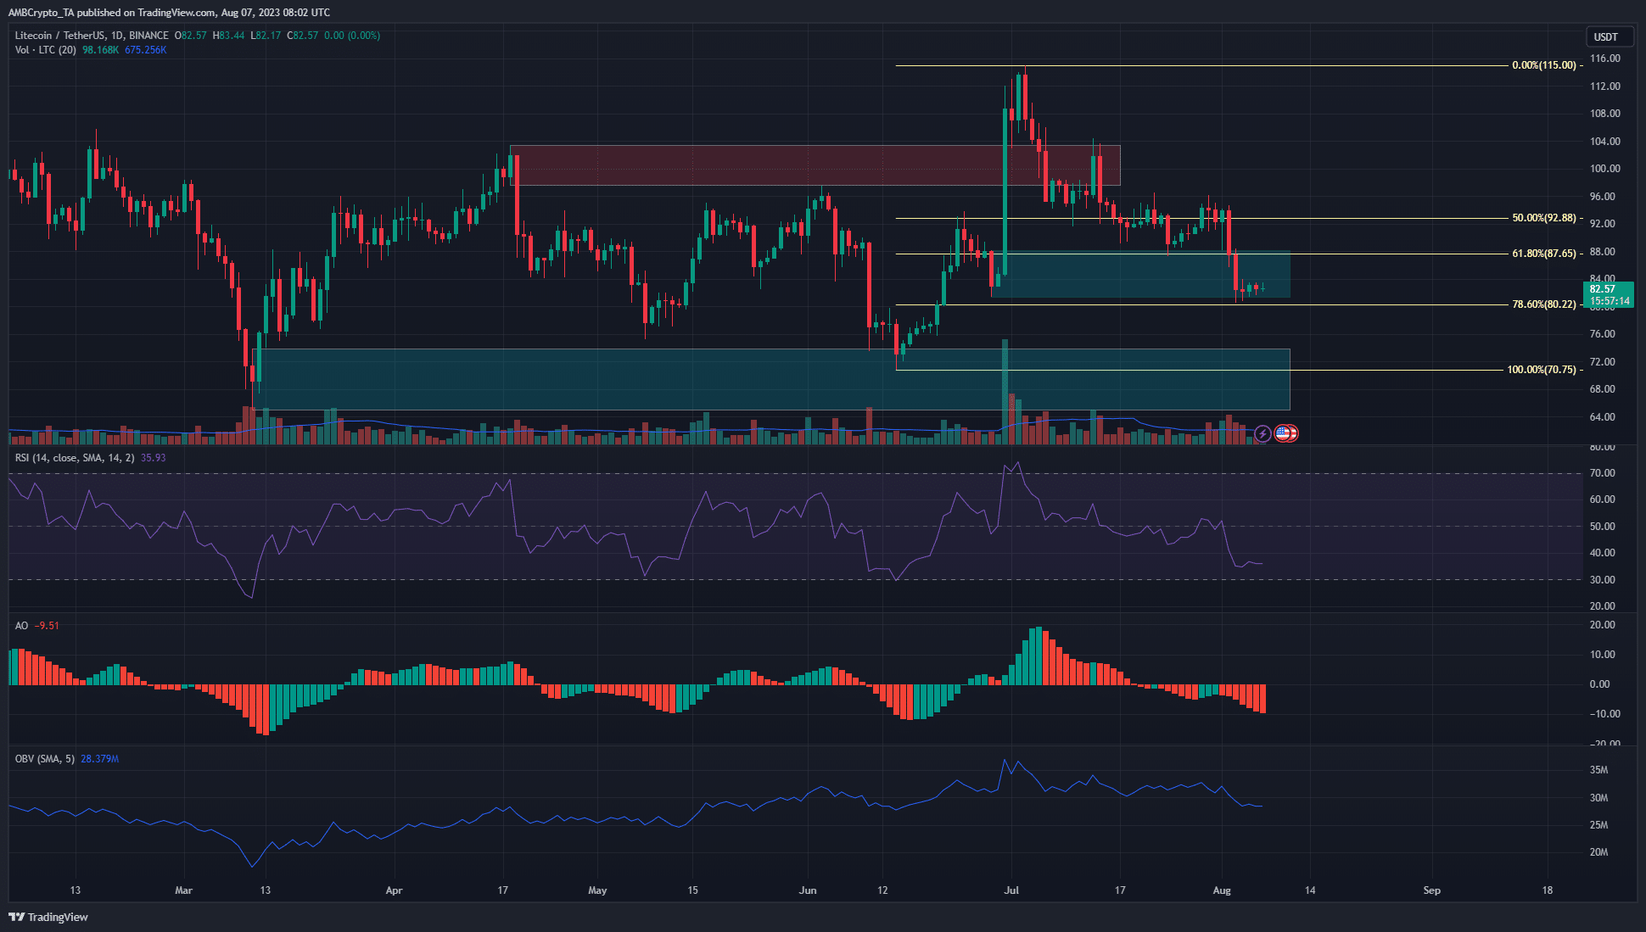Image resolution: width=1646 pixels, height=932 pixels.
Task: Select the 78.60%(80.22) Fibonacci label
Action: point(1544,304)
